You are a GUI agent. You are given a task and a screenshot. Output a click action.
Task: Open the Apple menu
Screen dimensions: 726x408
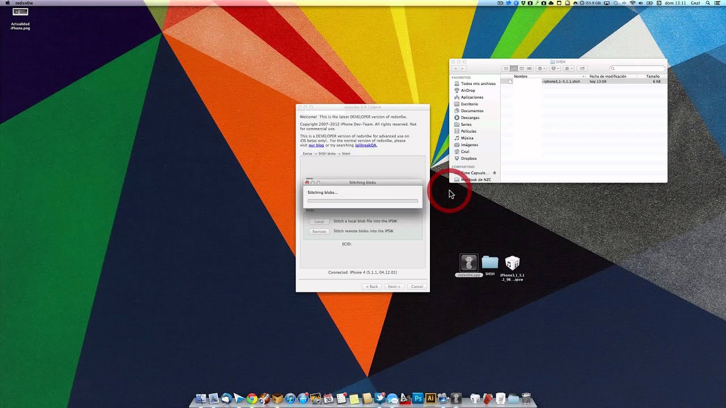click(x=7, y=3)
